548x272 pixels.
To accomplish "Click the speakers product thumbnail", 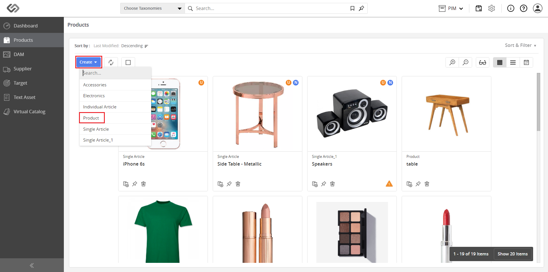I will pyautogui.click(x=352, y=114).
